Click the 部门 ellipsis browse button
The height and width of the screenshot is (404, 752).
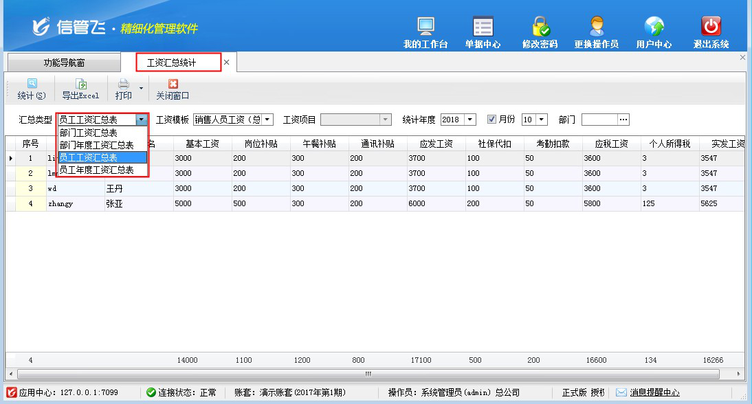click(623, 120)
